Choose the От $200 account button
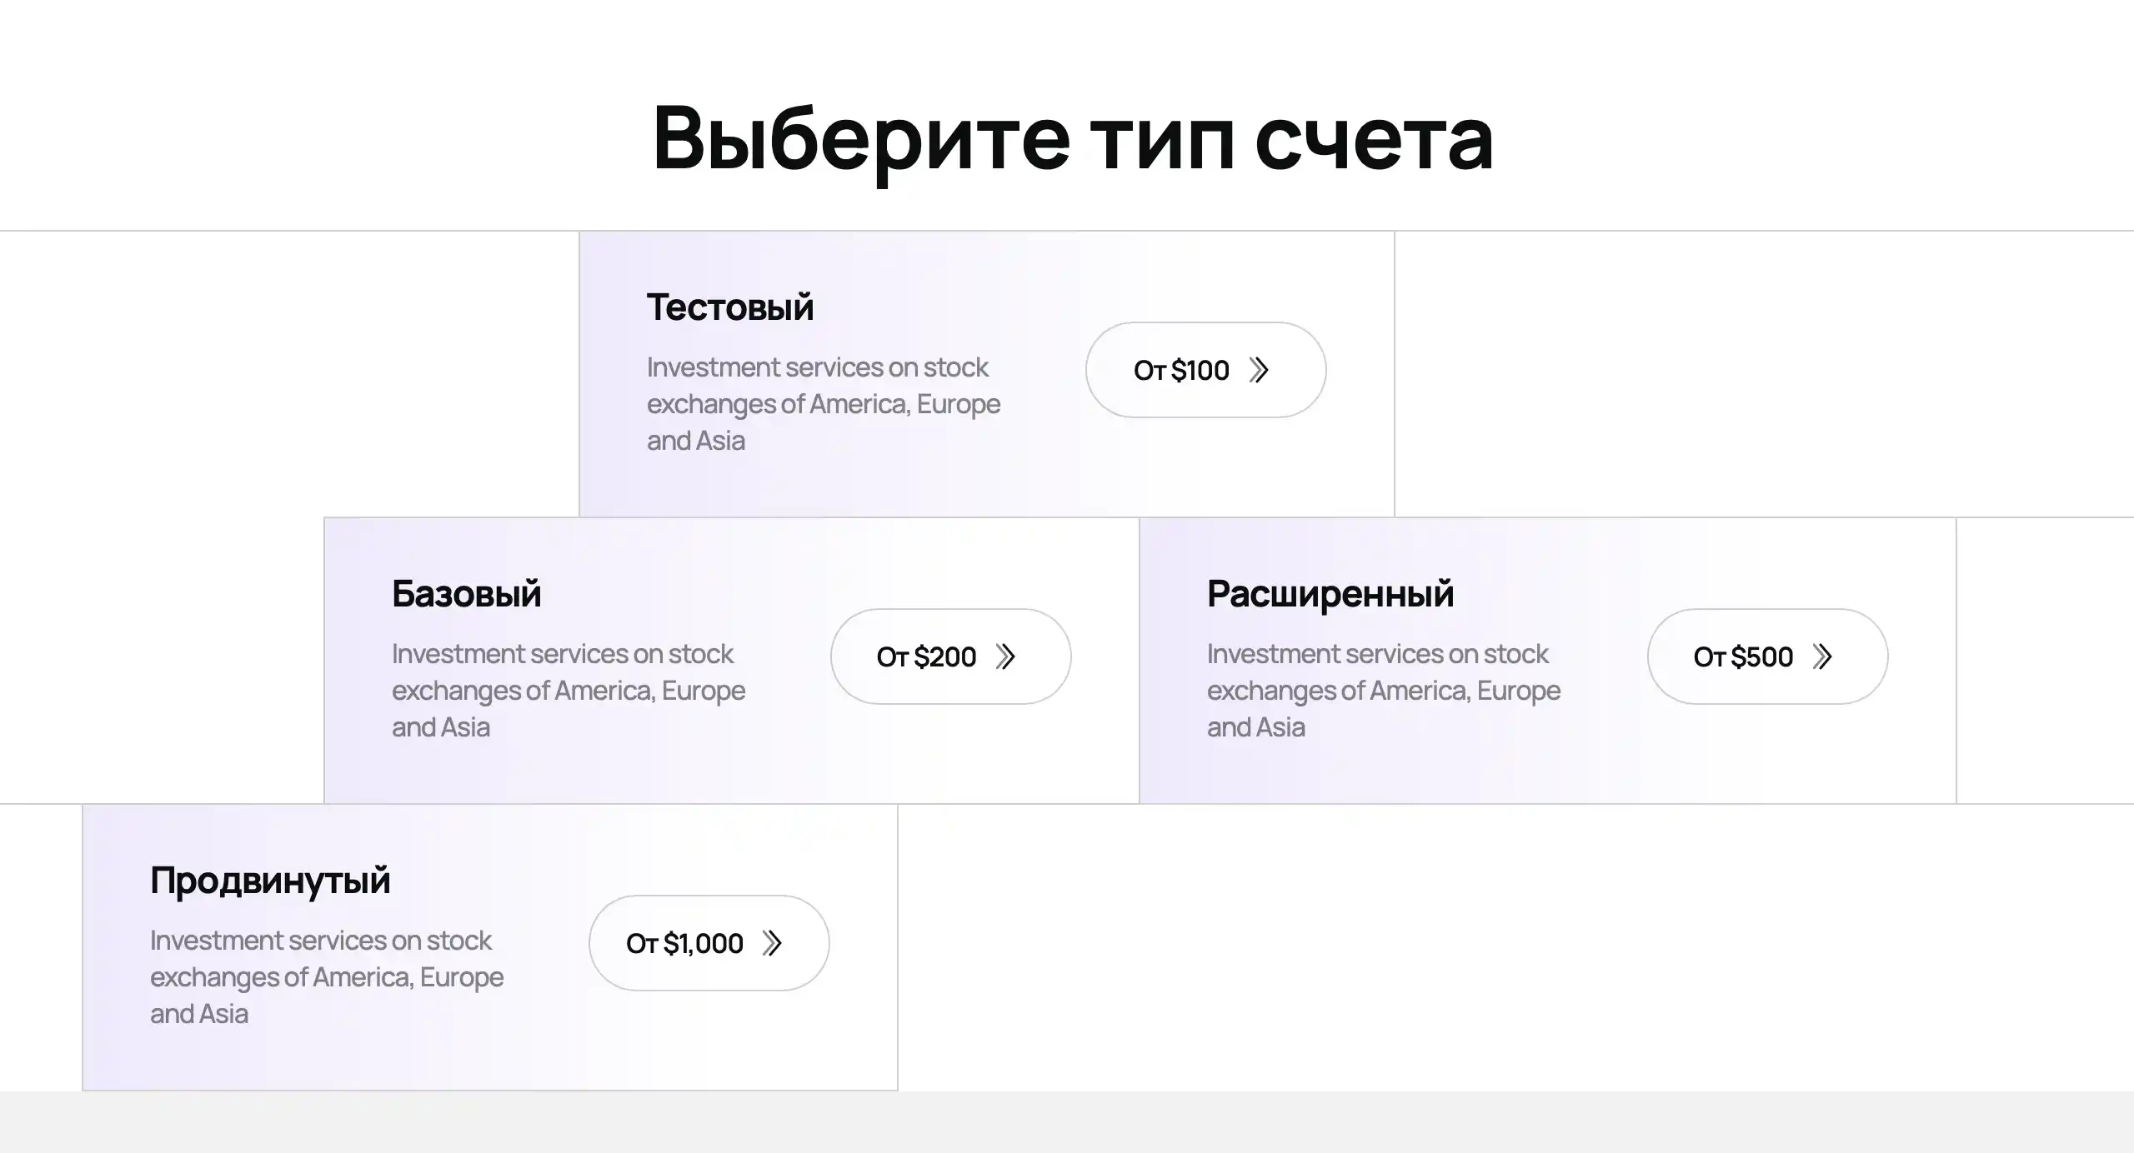Viewport: 2134px width, 1153px height. pyautogui.click(x=950, y=656)
